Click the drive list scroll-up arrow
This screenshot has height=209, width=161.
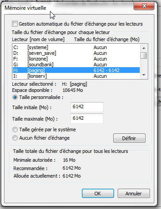pyautogui.click(x=144, y=48)
